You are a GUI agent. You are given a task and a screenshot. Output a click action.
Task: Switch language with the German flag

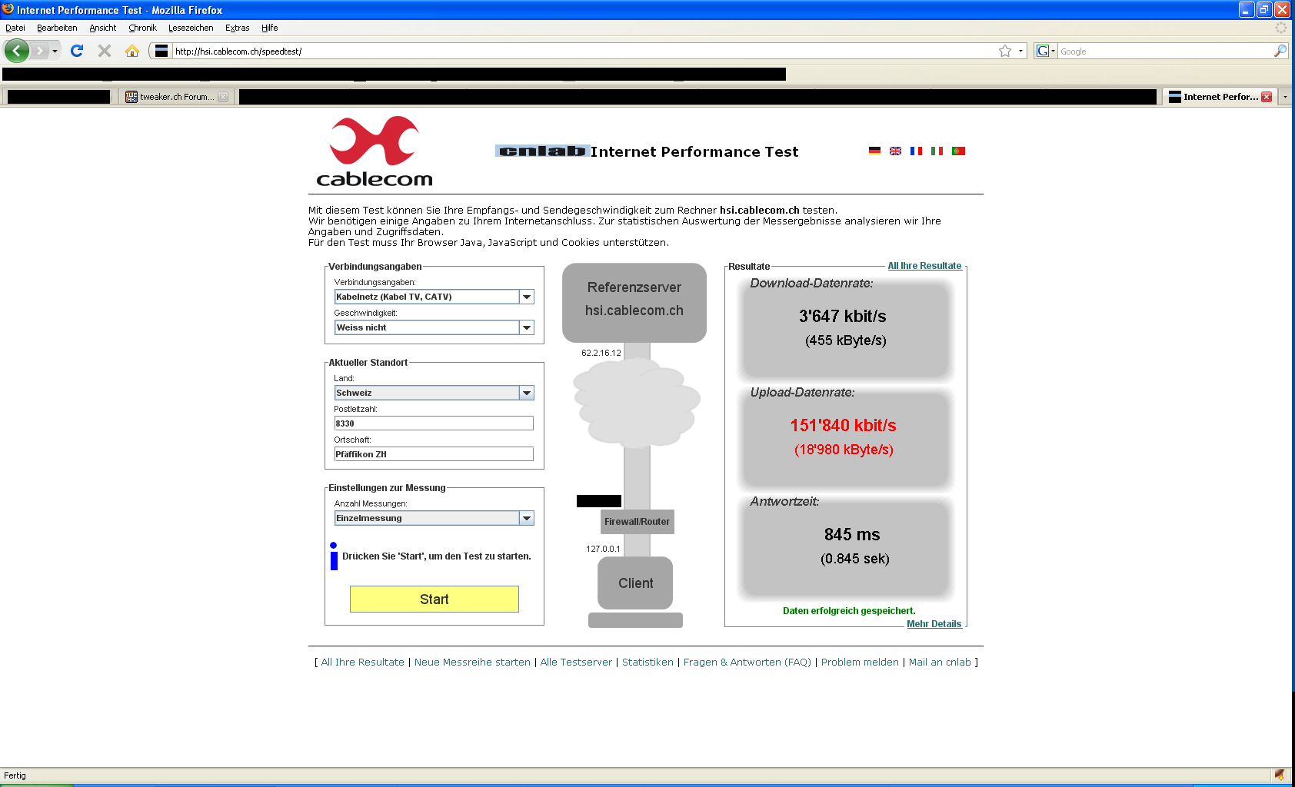pos(874,151)
